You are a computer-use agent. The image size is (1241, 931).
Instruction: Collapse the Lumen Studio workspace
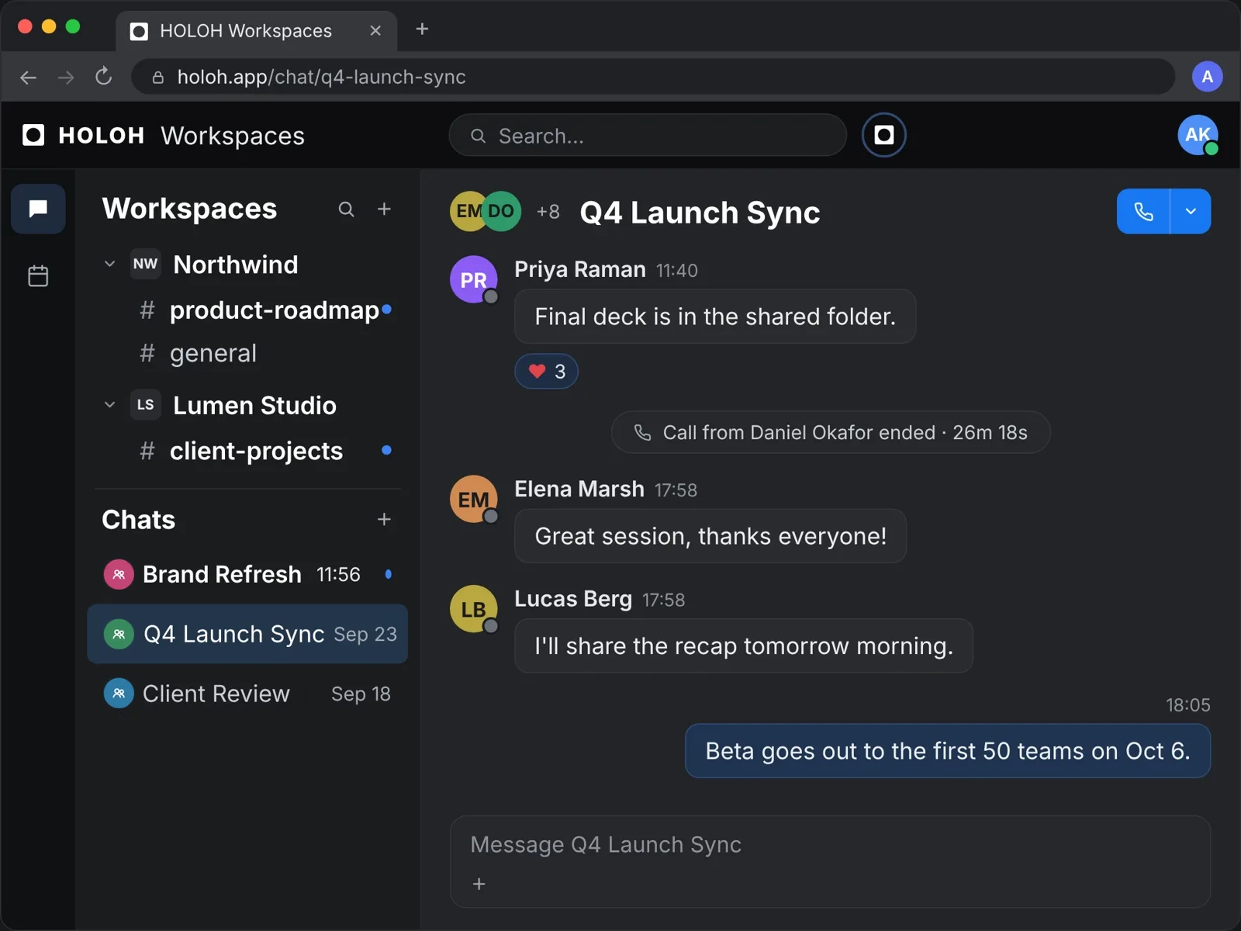[x=109, y=405]
